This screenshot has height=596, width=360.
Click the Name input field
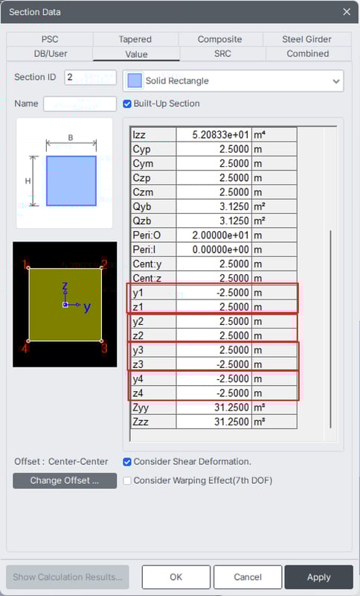coord(80,104)
